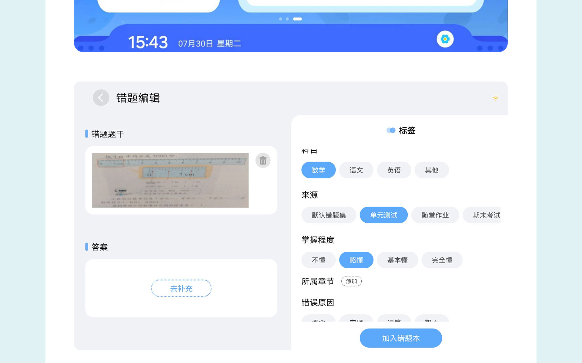582x363 pixels.
Task: Click the 标签 toggle icon
Action: coord(391,130)
